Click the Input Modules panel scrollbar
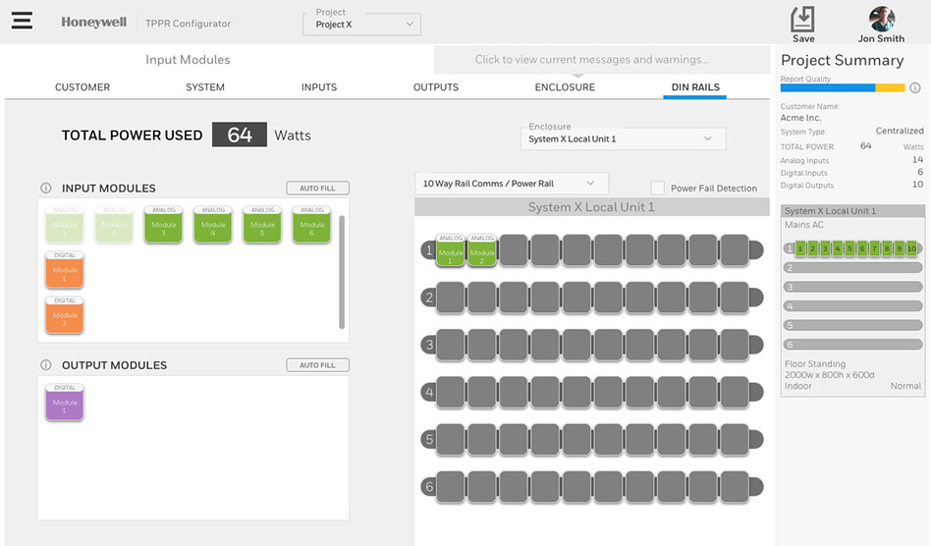The height and width of the screenshot is (546, 931). point(342,272)
